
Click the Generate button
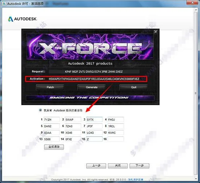[x=92, y=87]
